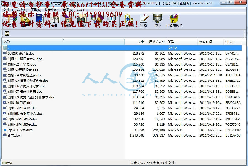Screen dimensions: 248x166
Task: Show archive 信息 (Info) toolbar icon
Action: click(112, 21)
